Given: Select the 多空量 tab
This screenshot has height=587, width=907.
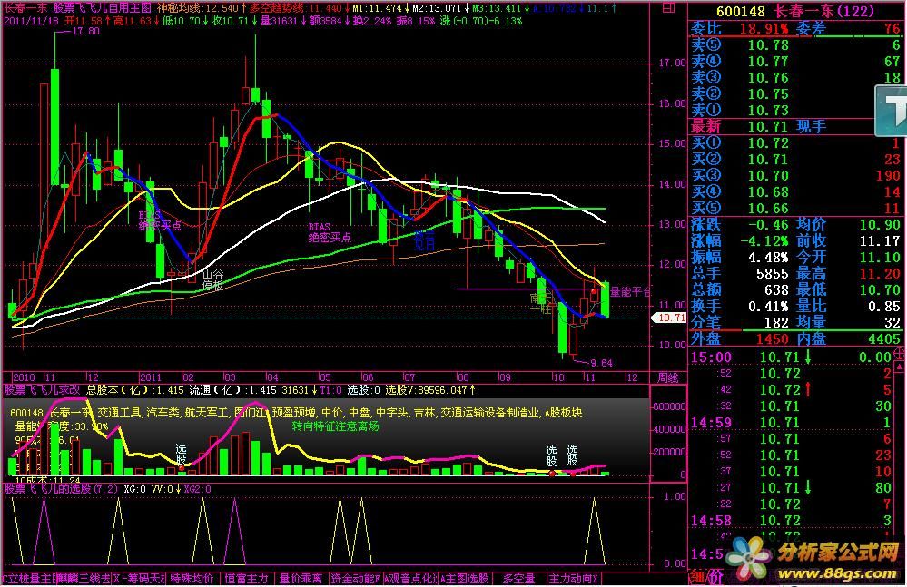Looking at the screenshot, I should 518,578.
